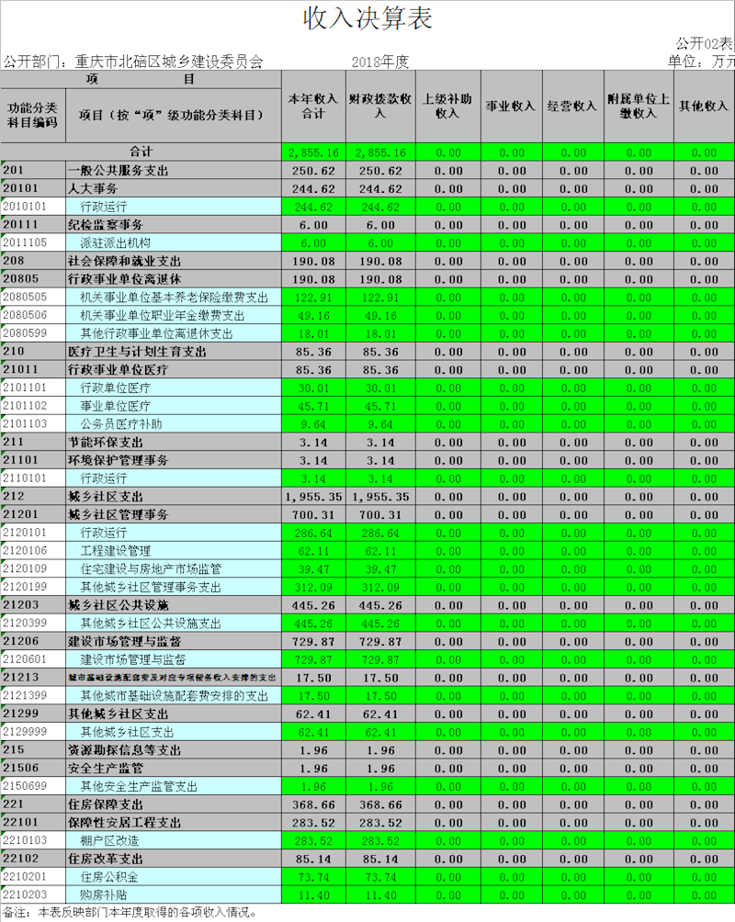Select the 本年收入合计 column header
This screenshot has height=922, width=735.
[x=313, y=107]
